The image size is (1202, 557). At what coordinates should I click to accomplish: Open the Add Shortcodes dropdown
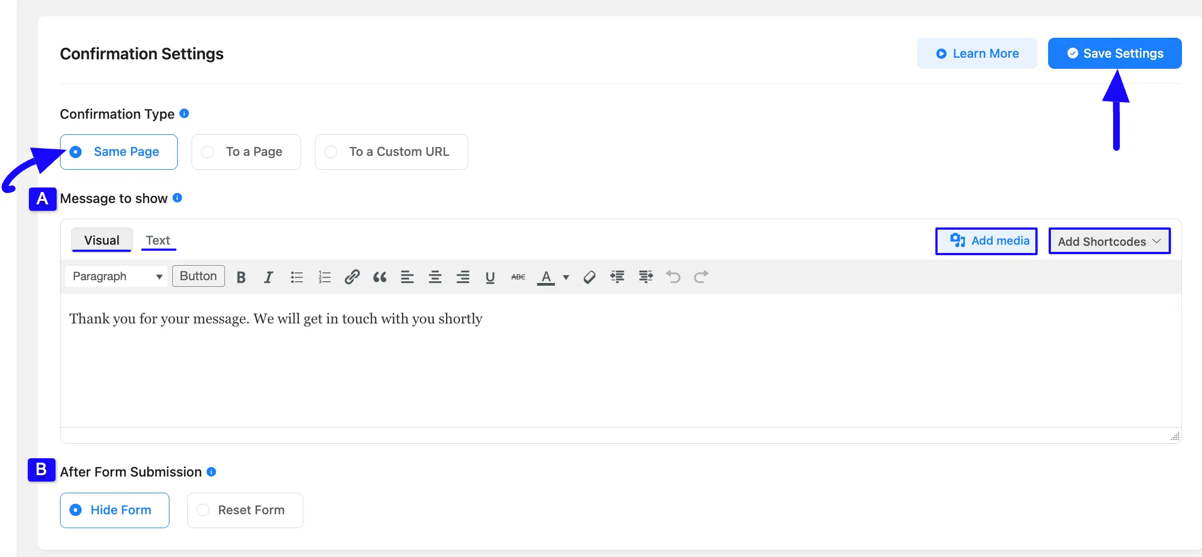click(1109, 241)
